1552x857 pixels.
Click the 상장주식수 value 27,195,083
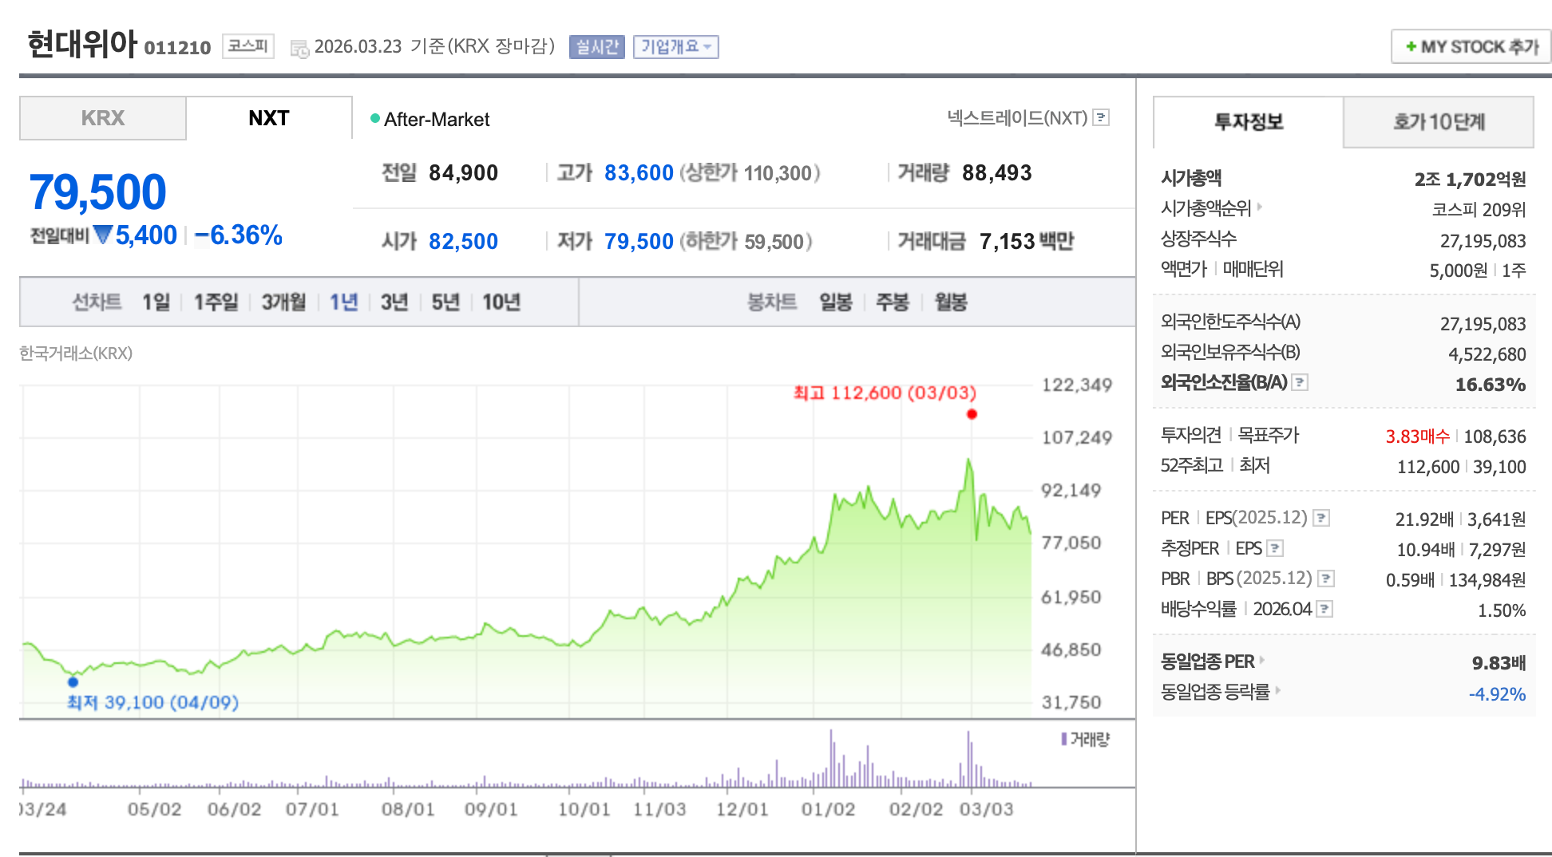click(x=1483, y=241)
